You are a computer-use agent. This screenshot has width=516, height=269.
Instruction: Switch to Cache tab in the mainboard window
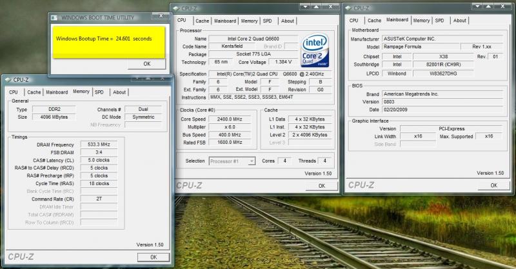(x=374, y=21)
